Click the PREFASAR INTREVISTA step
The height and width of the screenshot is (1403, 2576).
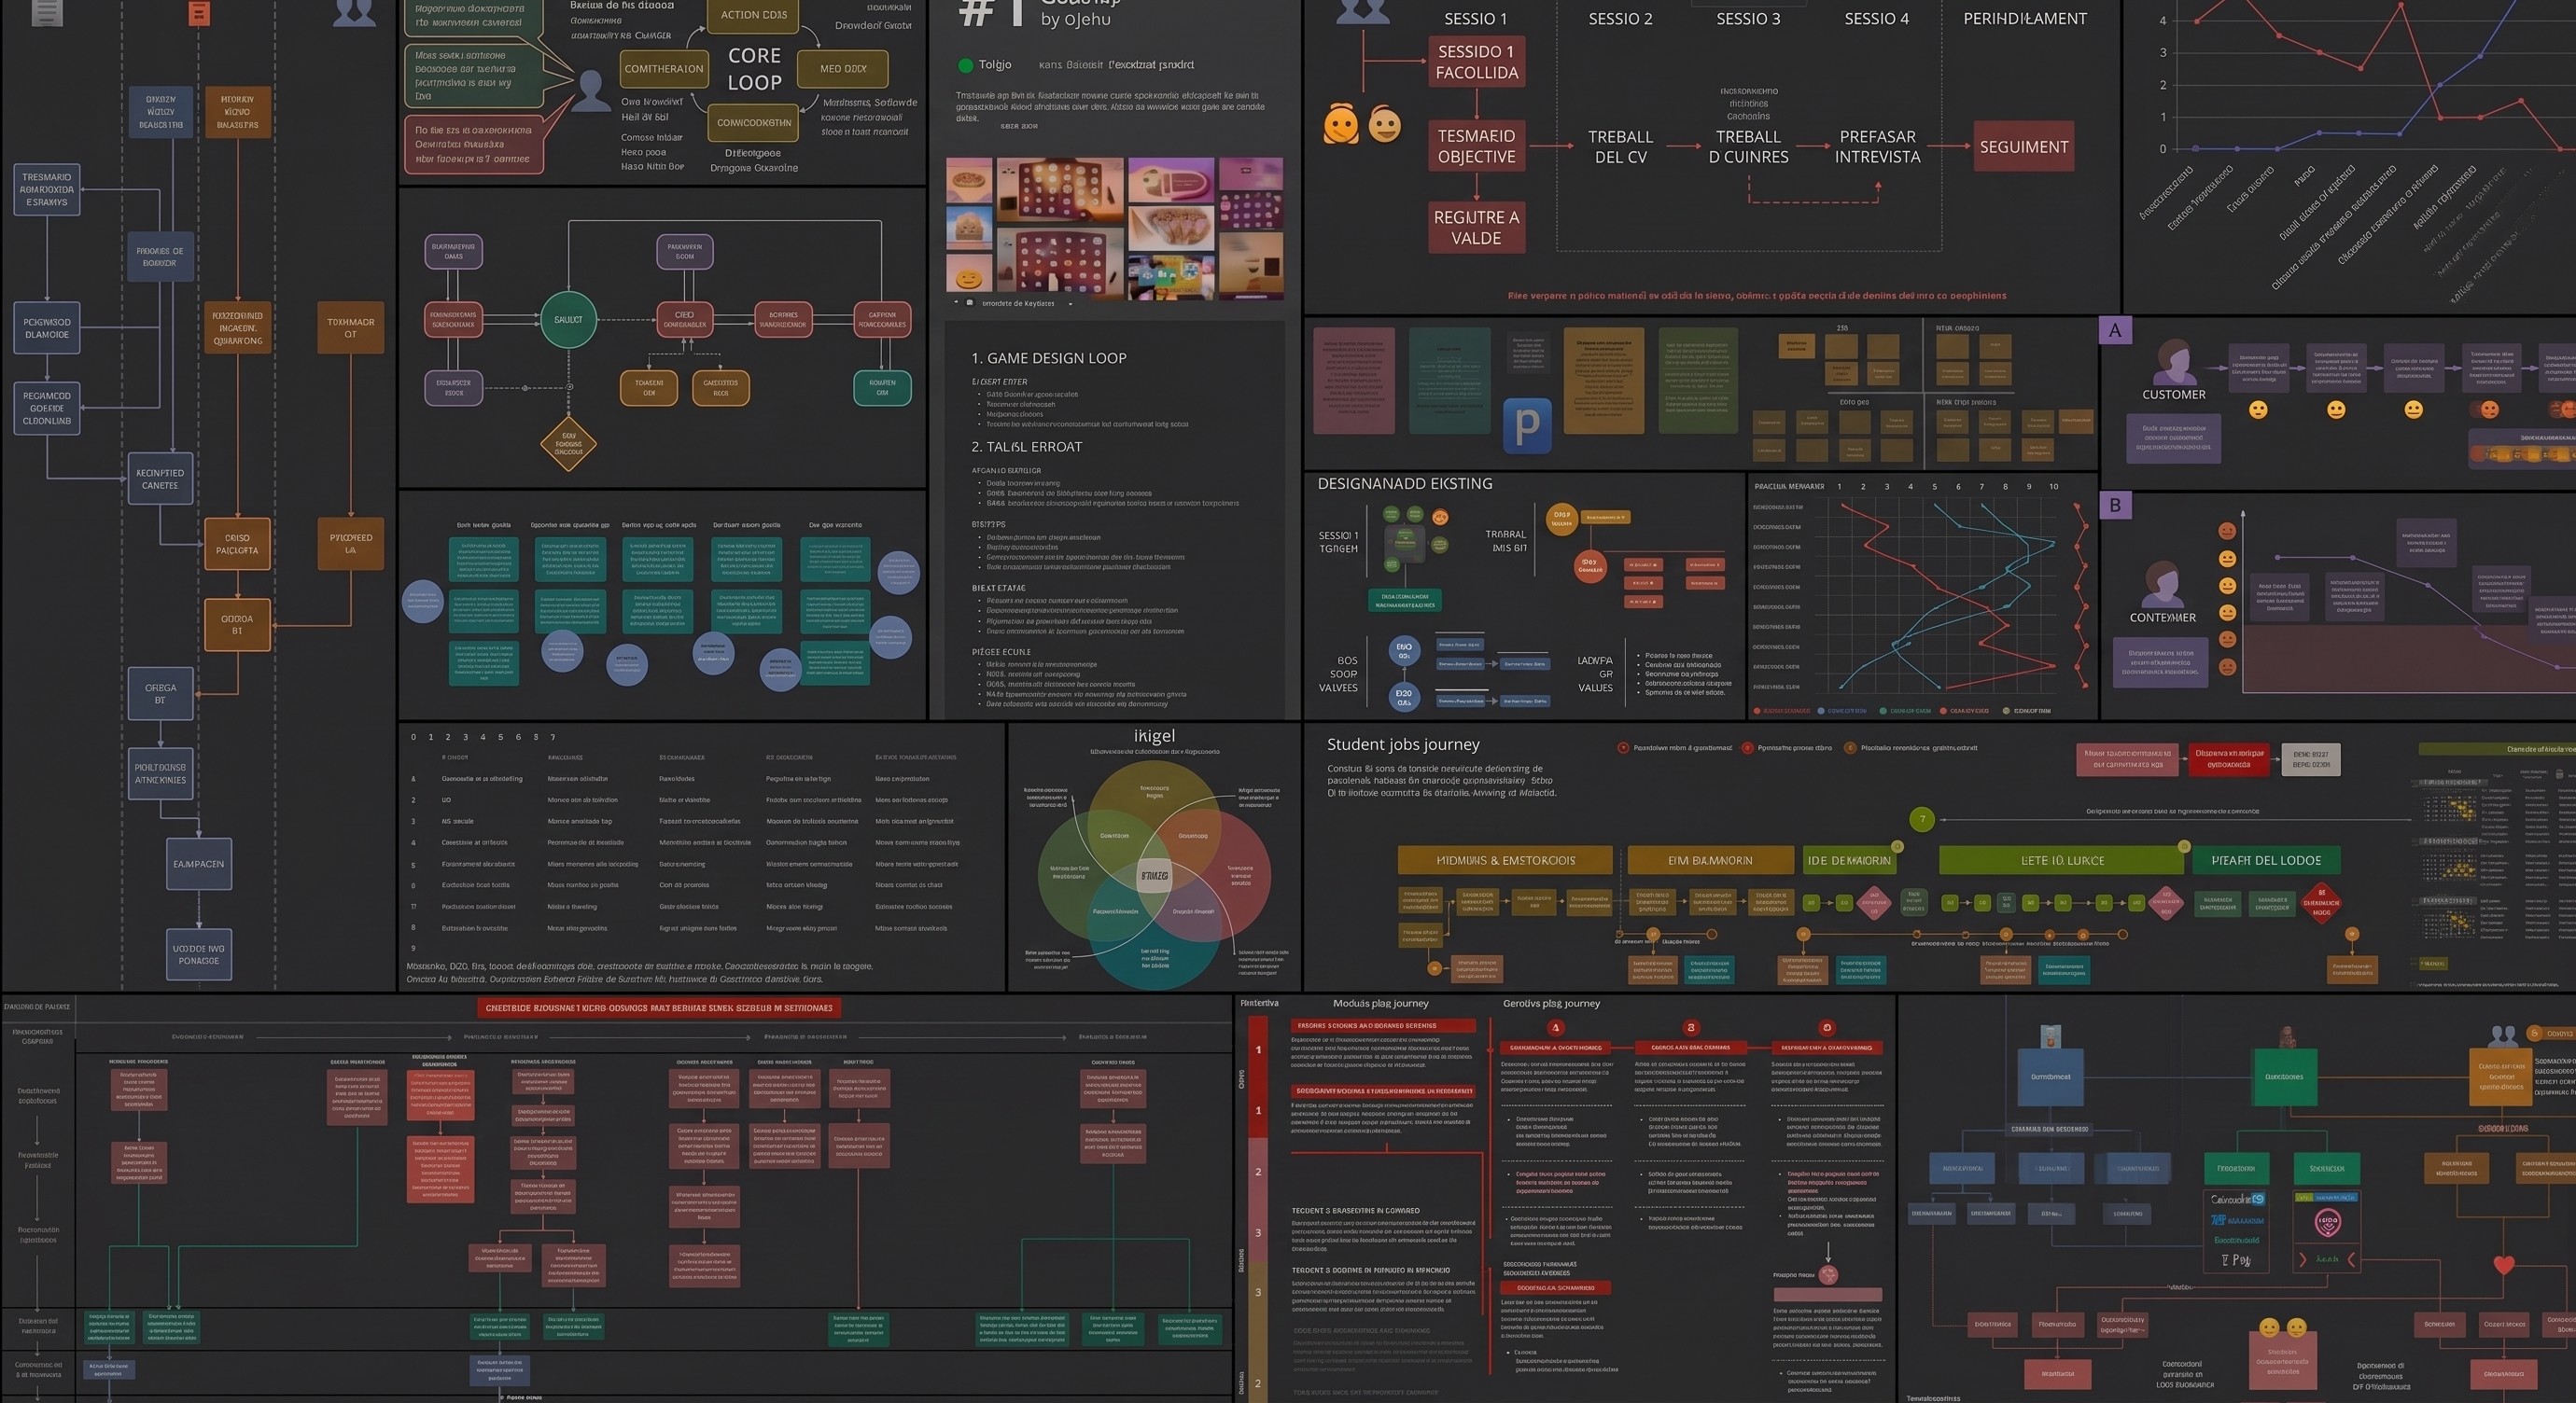(1877, 146)
